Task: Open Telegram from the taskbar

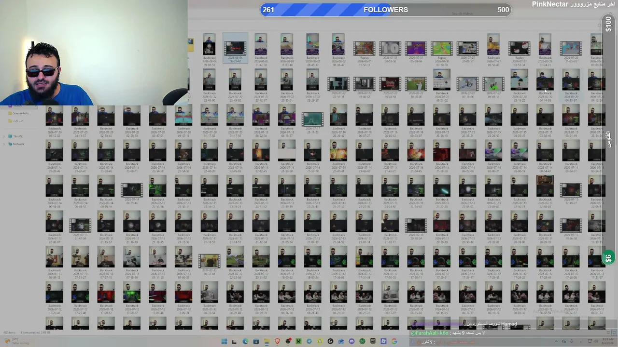Action: (309, 342)
